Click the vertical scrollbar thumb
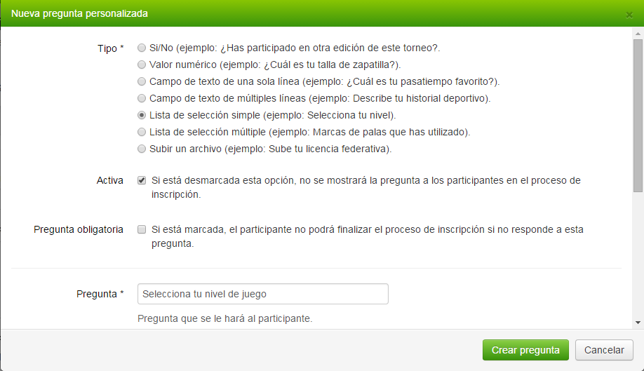This screenshot has width=644, height=371. 638,115
